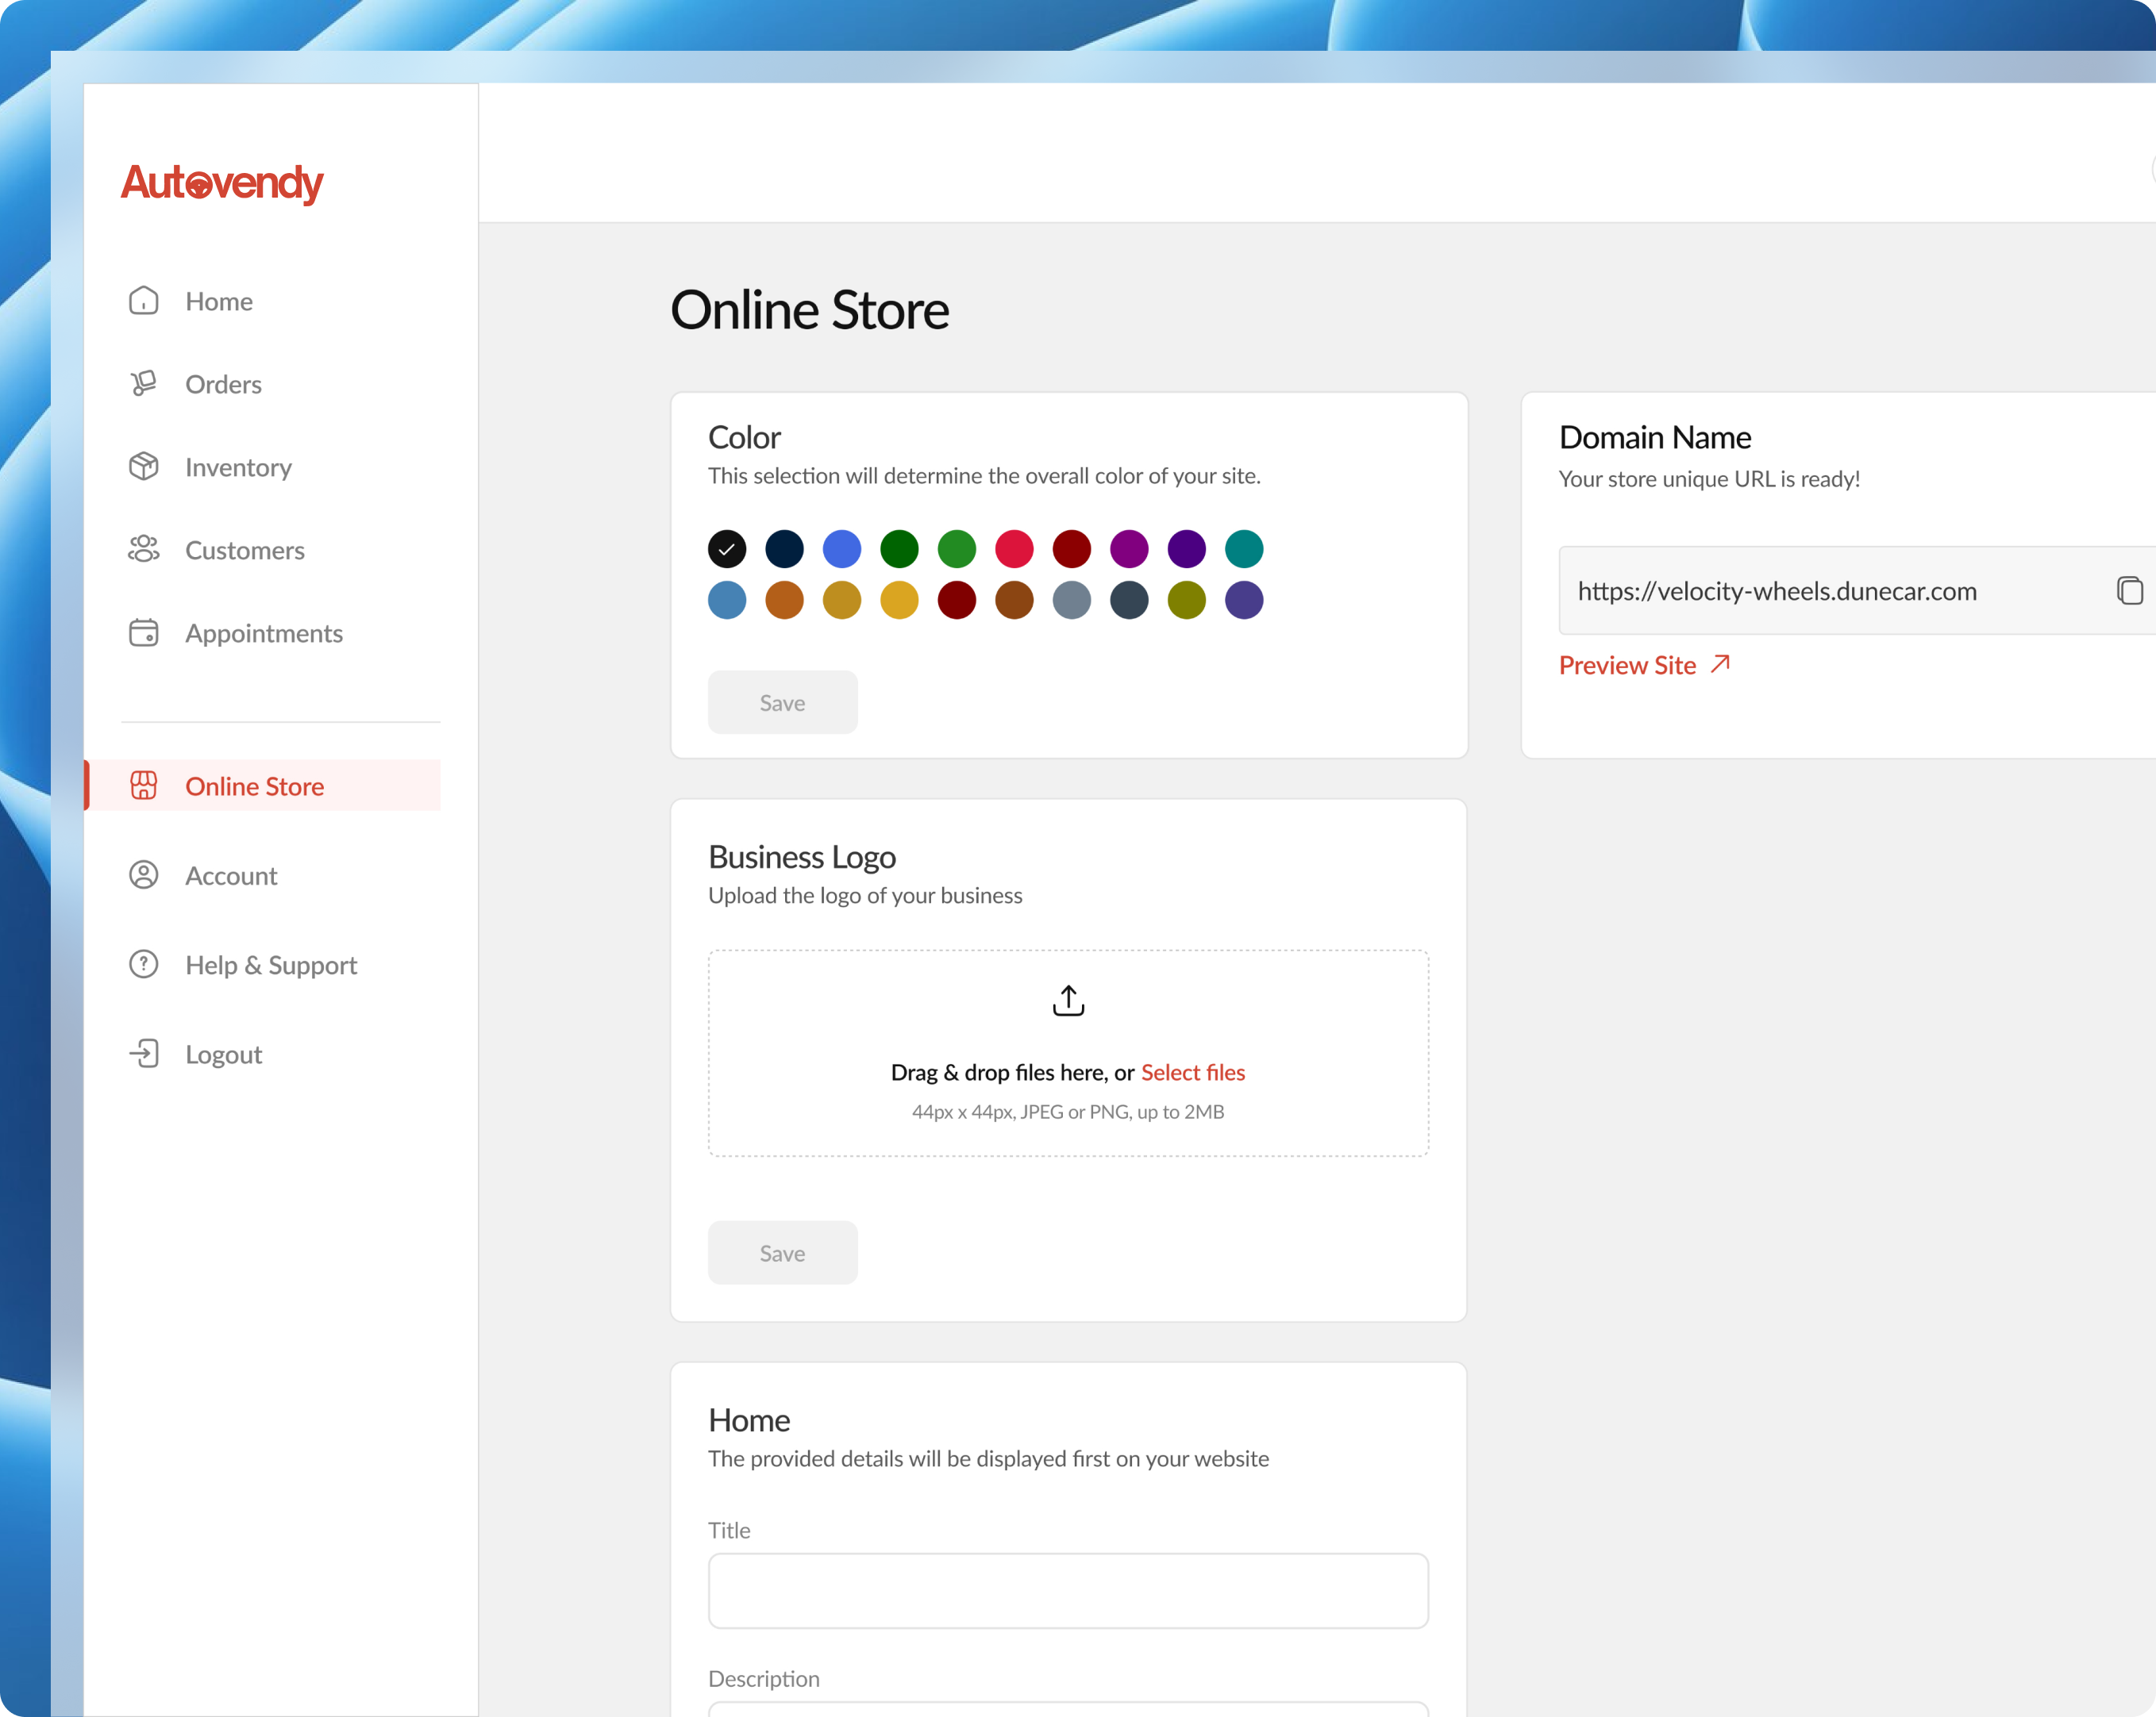The height and width of the screenshot is (1717, 2156).
Task: Click the Help & Support question icon
Action: click(143, 965)
